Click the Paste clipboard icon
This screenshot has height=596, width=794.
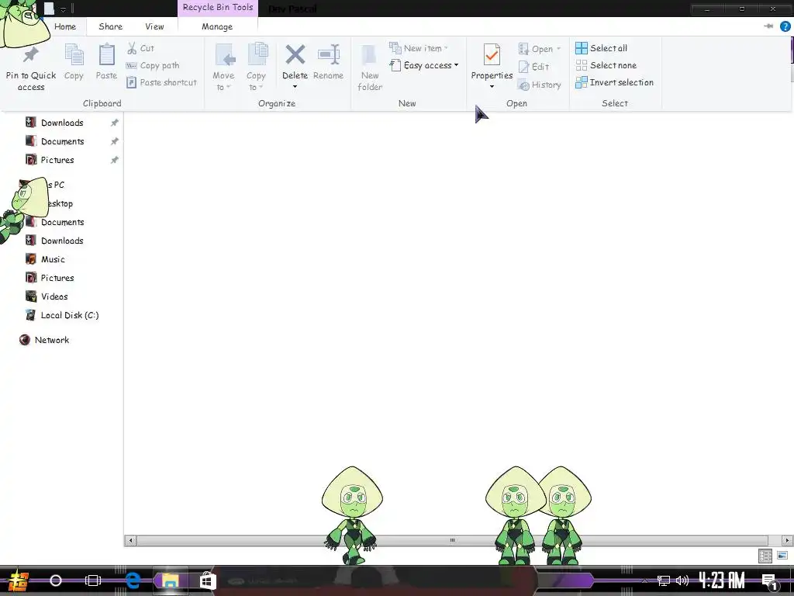coord(106,55)
